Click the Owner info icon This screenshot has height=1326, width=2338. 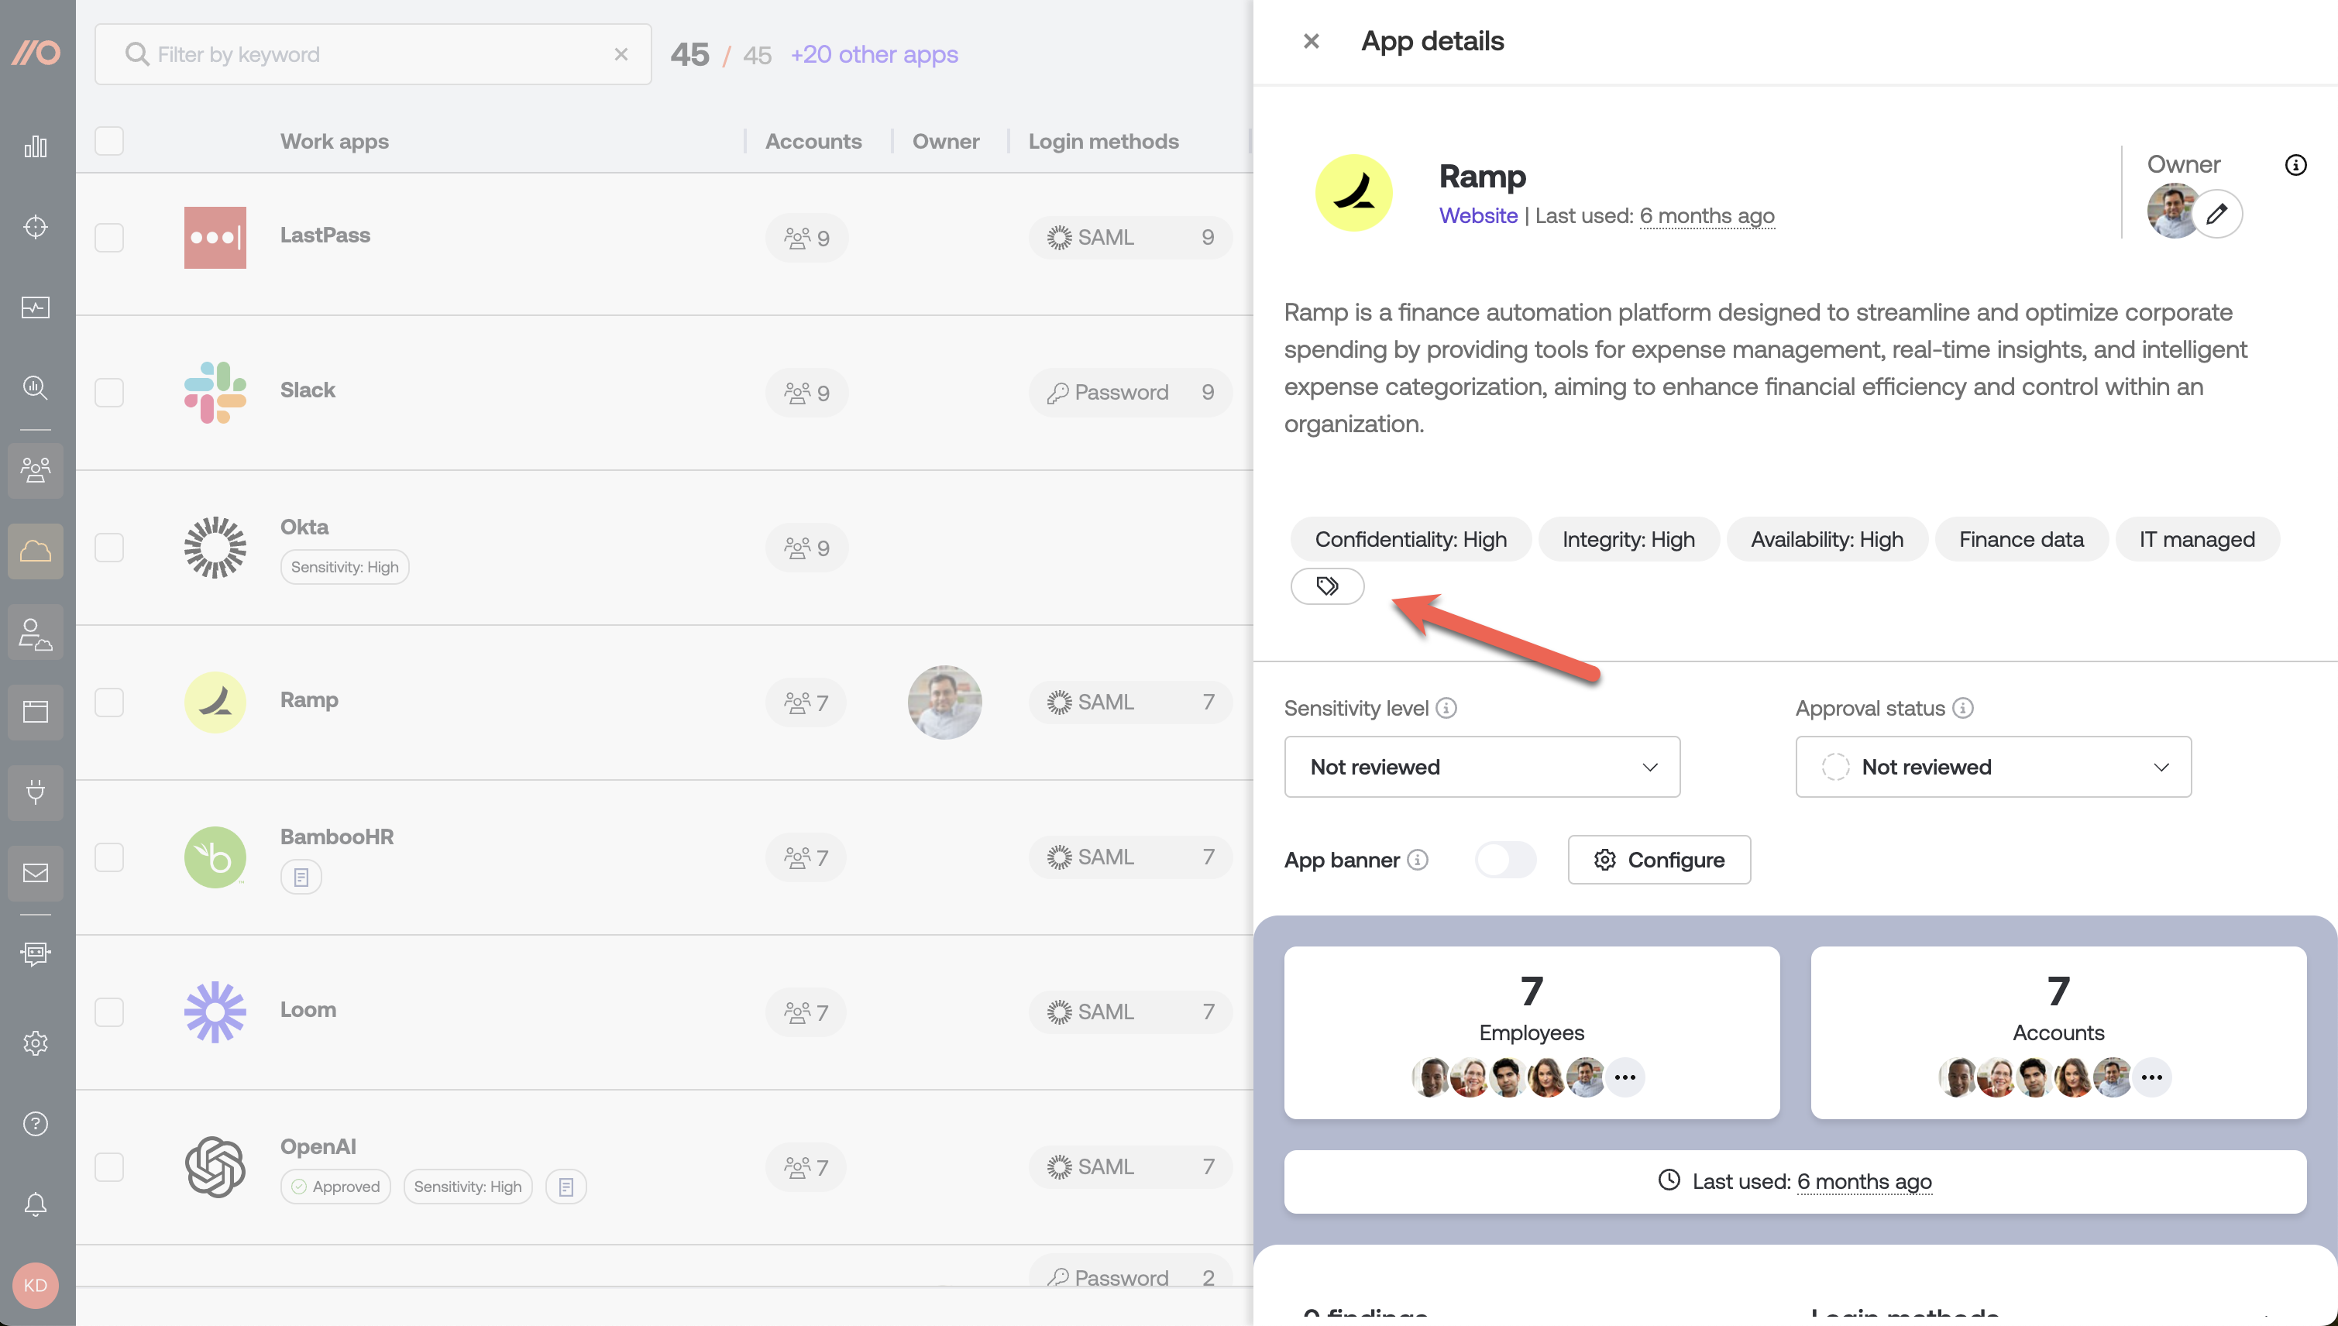coord(2295,165)
